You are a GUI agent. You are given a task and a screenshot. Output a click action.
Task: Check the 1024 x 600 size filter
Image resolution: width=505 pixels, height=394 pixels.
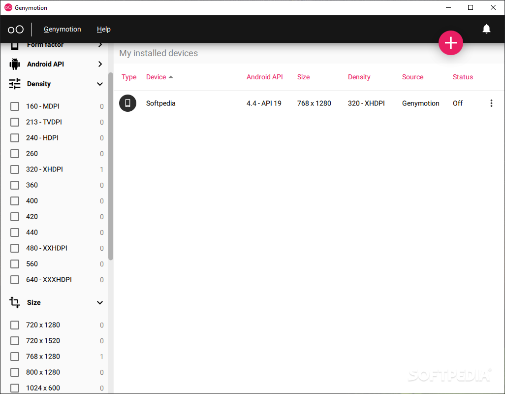coord(15,388)
